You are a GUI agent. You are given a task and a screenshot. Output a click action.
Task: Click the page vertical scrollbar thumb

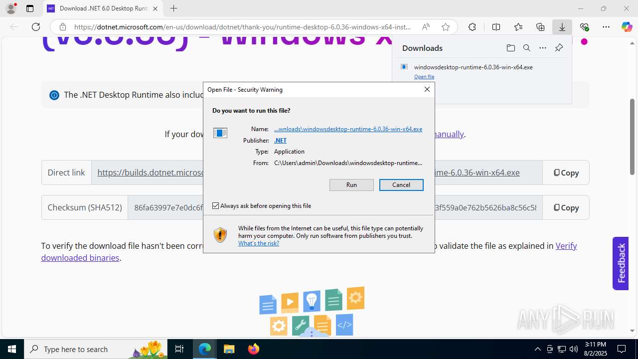632,137
